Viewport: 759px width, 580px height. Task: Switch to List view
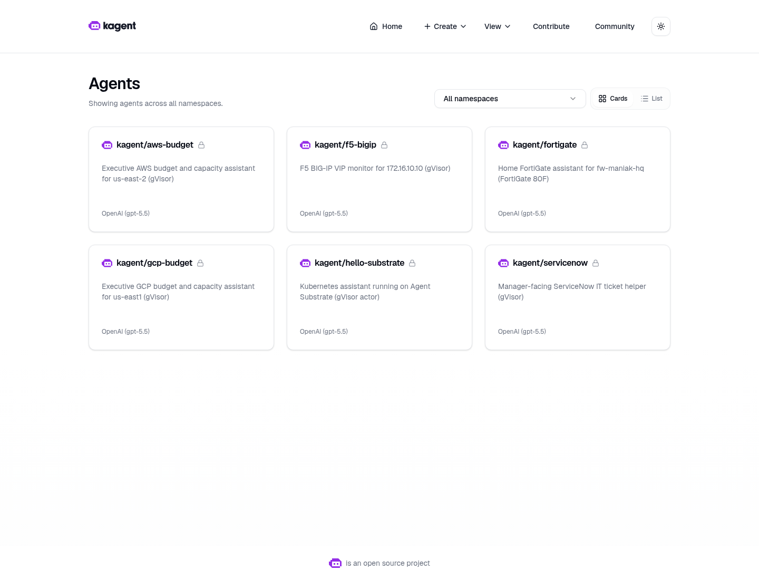(x=651, y=99)
